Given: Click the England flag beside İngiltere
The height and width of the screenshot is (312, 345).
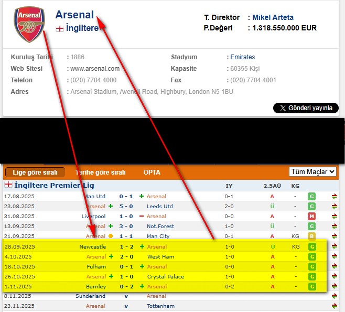Looking at the screenshot, I should pos(60,28).
